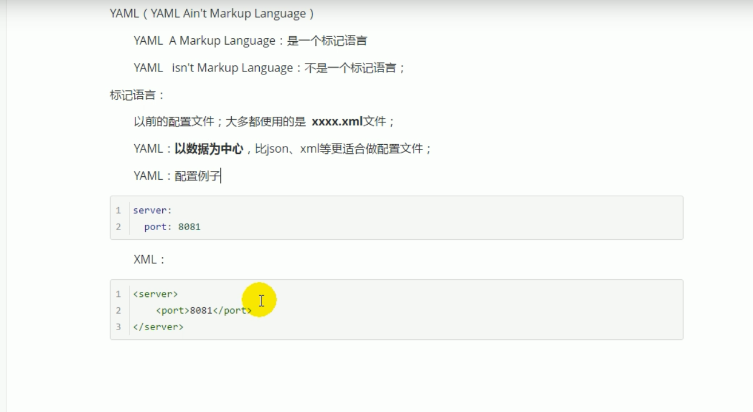Click the text '比json、xml等更适合做配置文件；'
Viewport: 753px width, 412px height.
pos(344,149)
